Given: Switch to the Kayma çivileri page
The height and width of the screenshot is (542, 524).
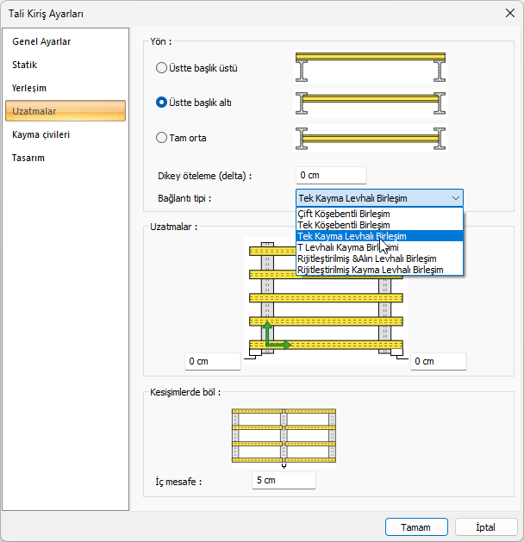Looking at the screenshot, I should 41,134.
